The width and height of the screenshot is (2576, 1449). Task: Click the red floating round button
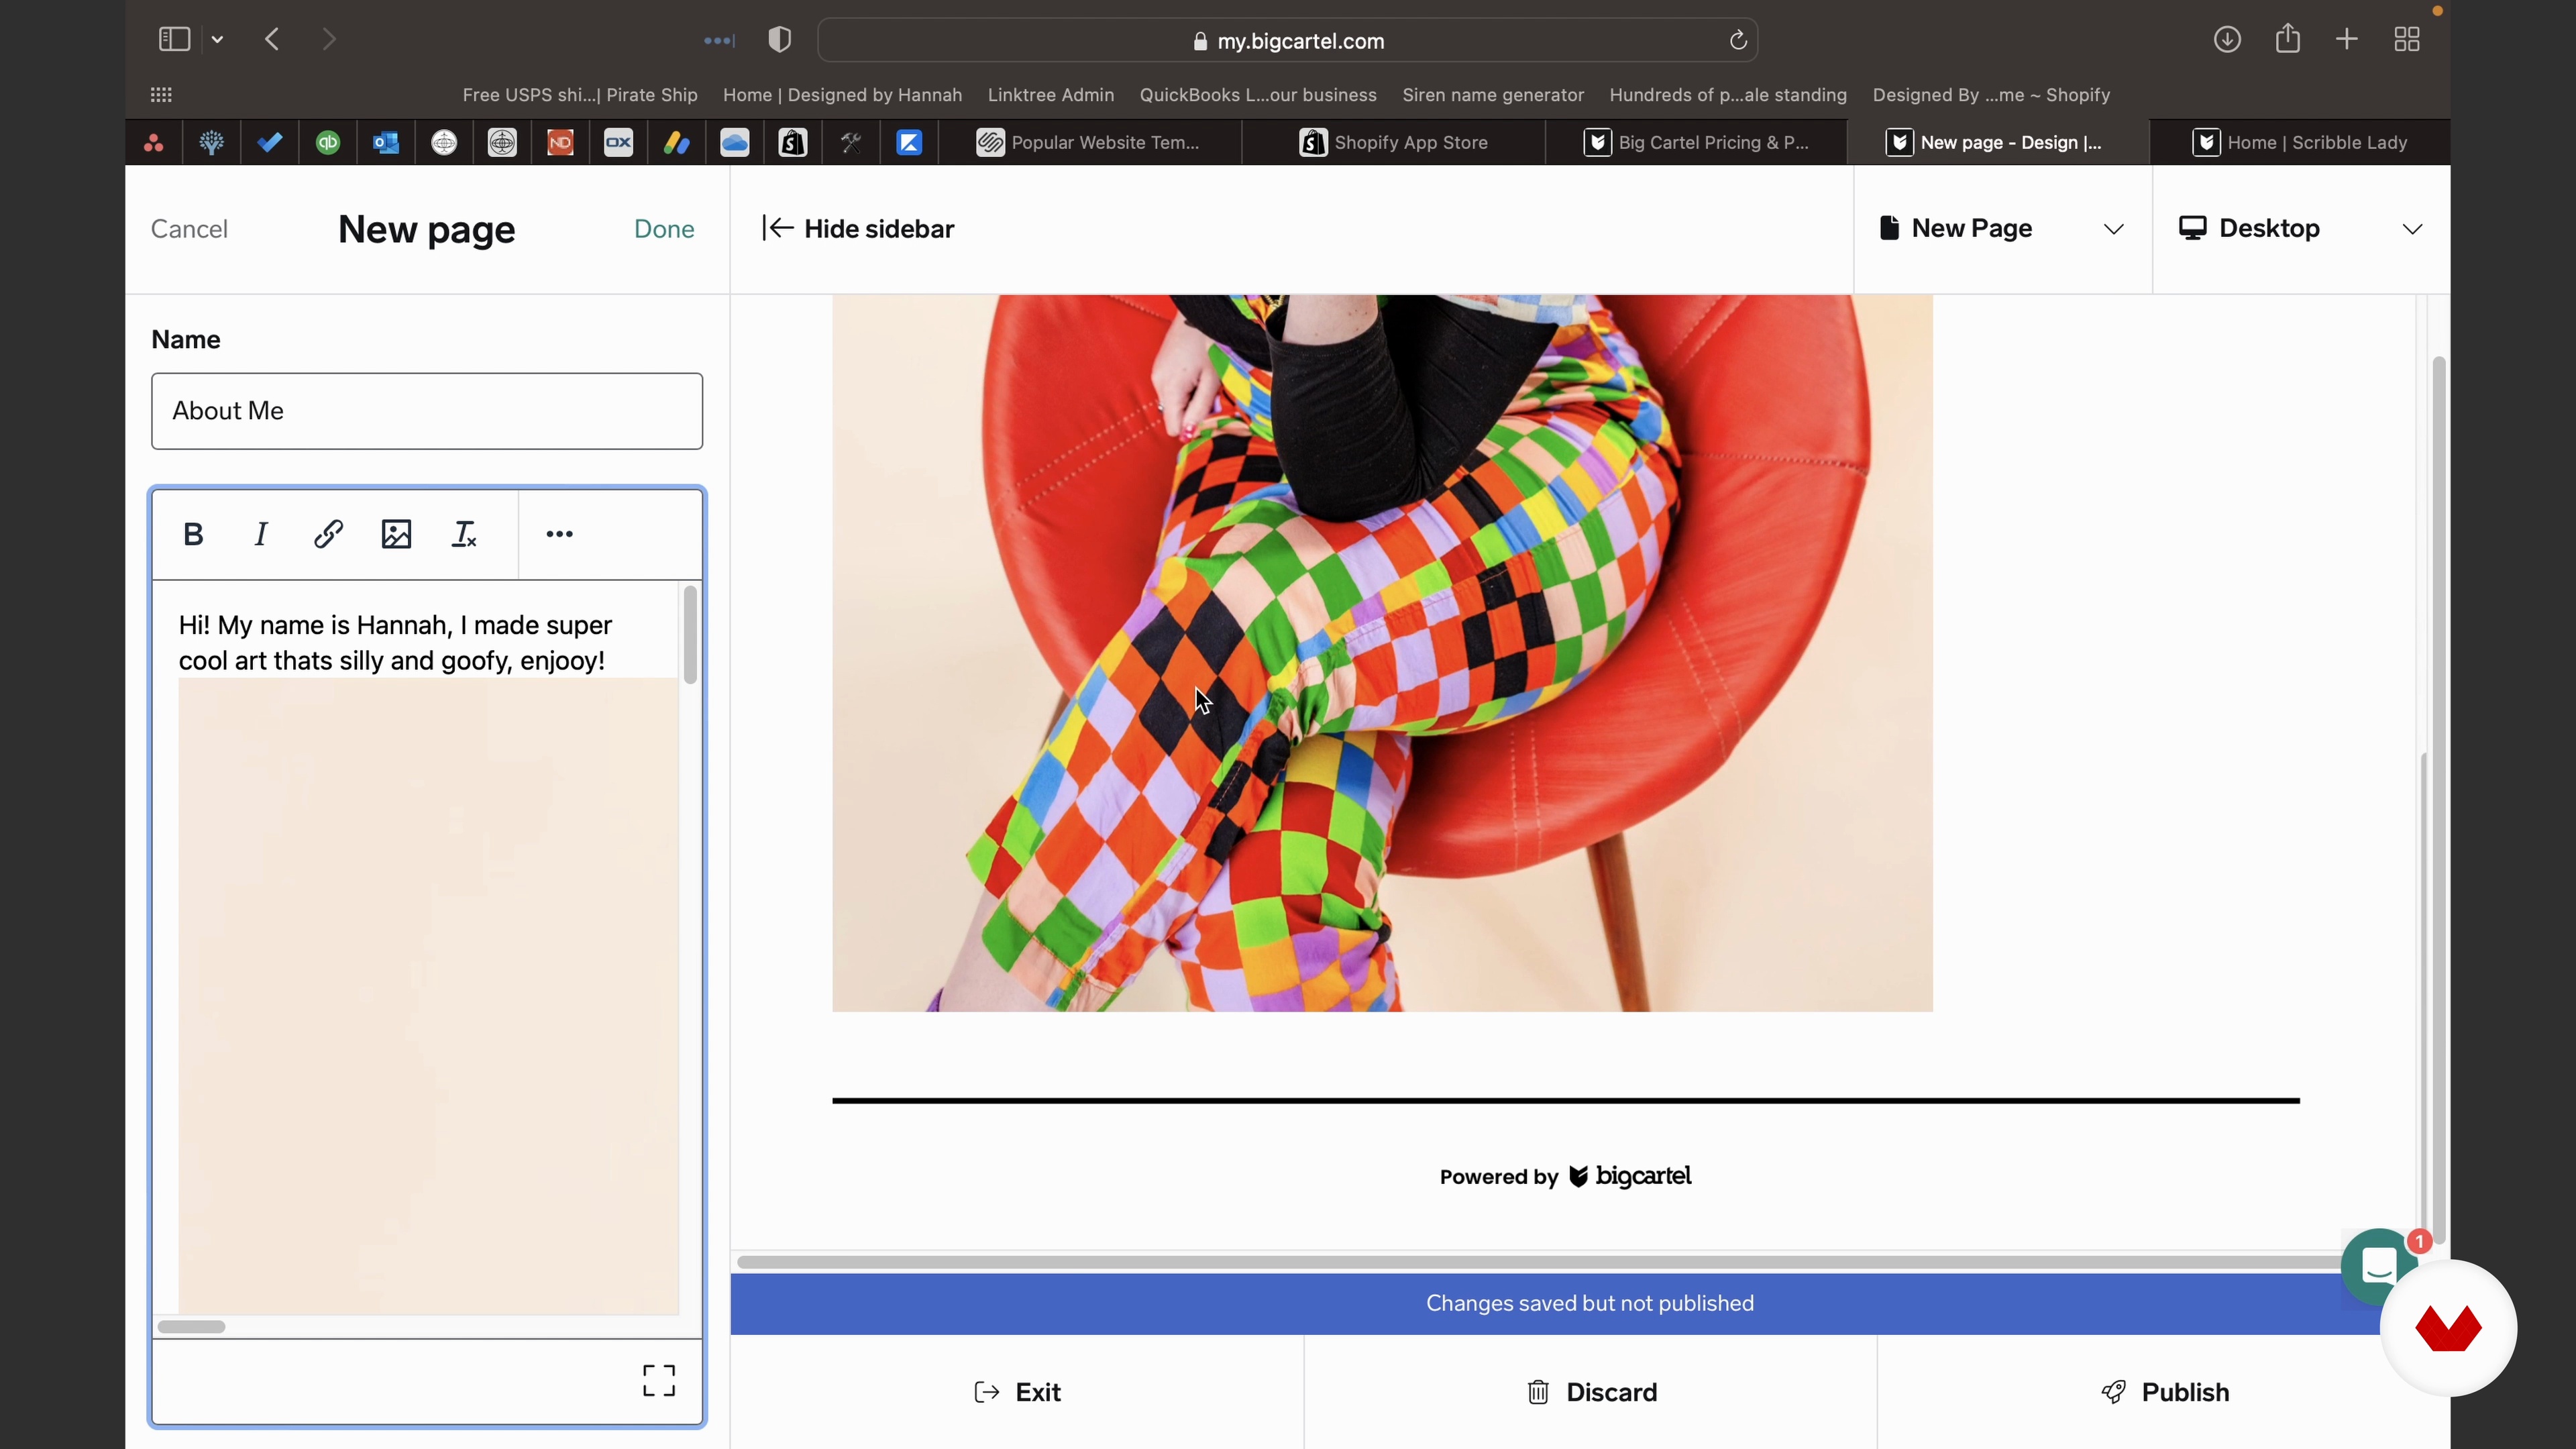click(x=2448, y=1328)
